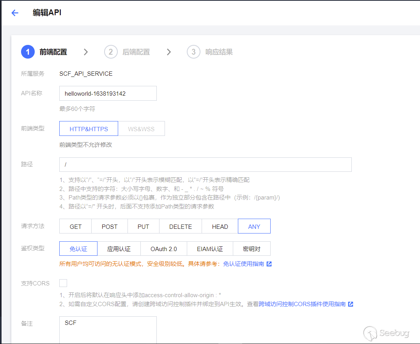This screenshot has width=420, height=344.
Task: Click external link icon after 免认证使用指南
Action: click(269, 264)
